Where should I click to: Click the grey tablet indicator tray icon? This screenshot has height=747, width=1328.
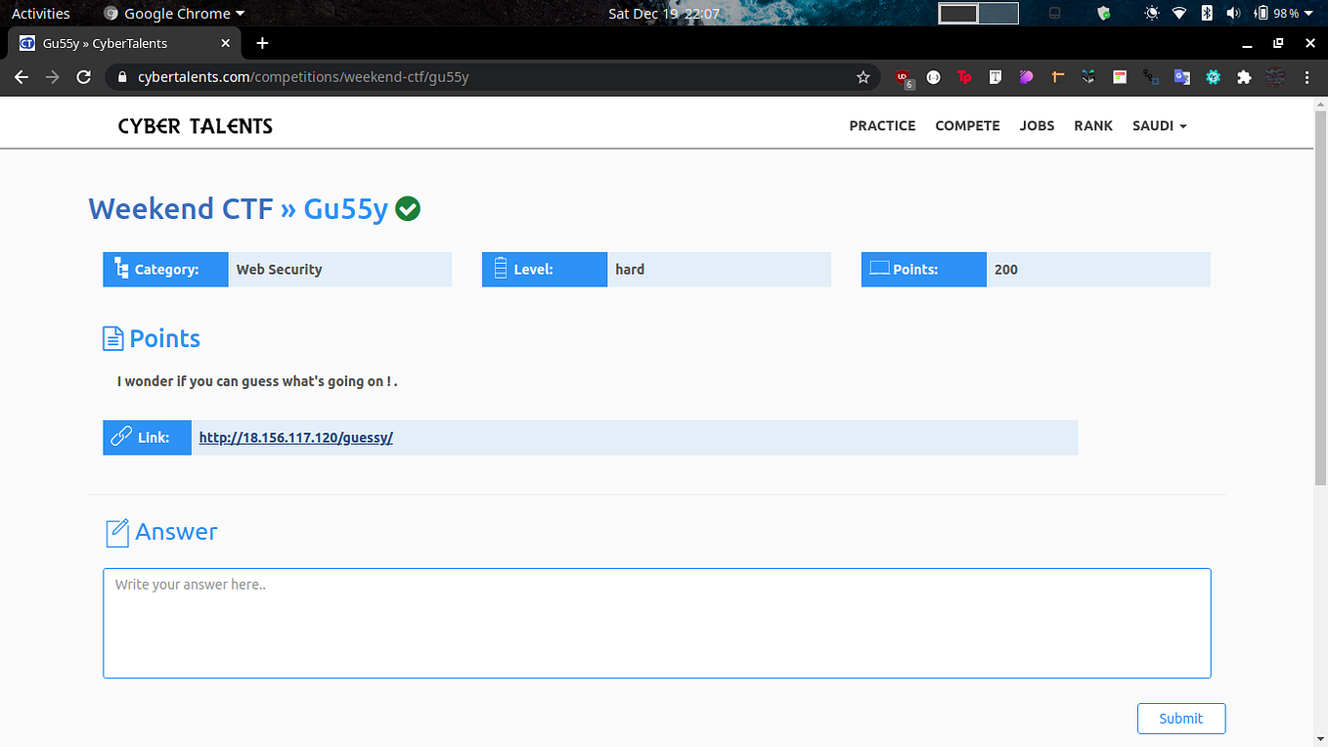coord(1054,14)
